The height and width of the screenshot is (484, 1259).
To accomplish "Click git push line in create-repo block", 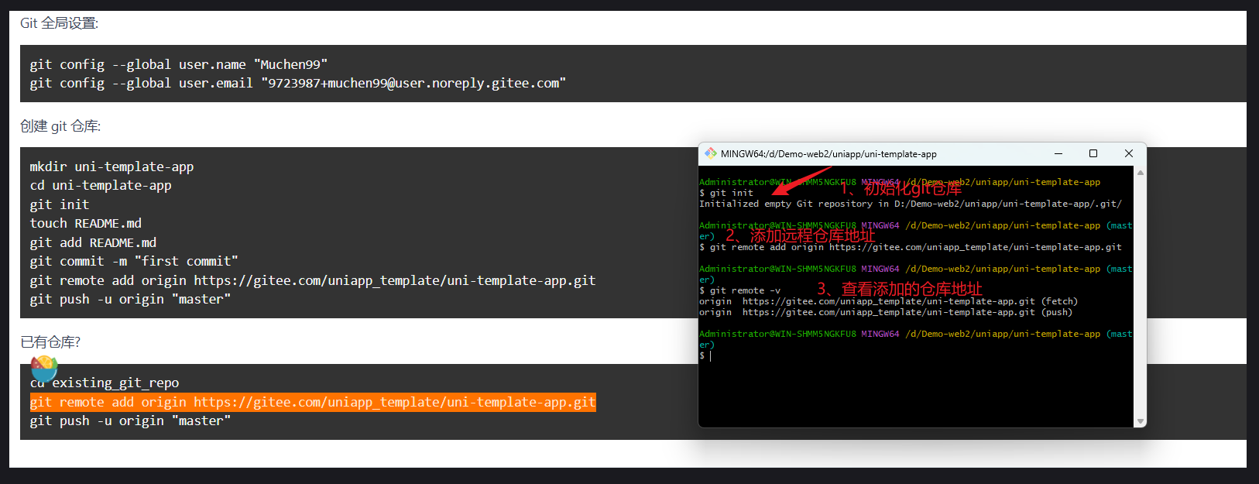I will pyautogui.click(x=130, y=299).
